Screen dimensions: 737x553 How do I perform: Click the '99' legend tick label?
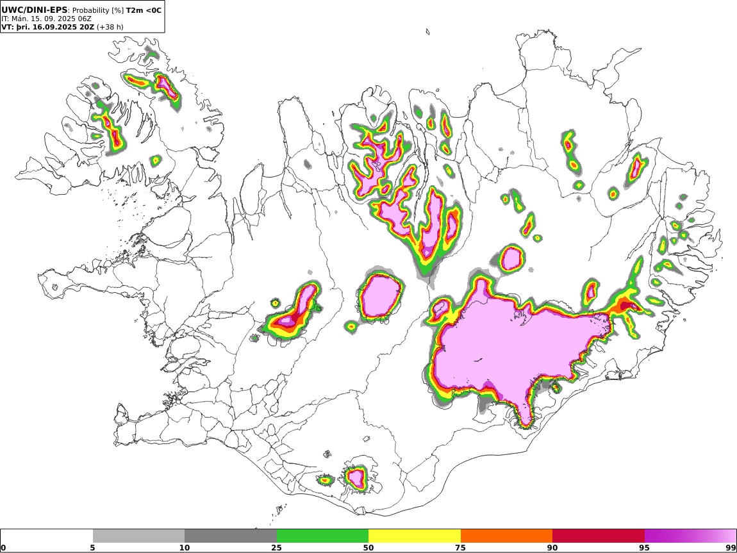point(731,548)
